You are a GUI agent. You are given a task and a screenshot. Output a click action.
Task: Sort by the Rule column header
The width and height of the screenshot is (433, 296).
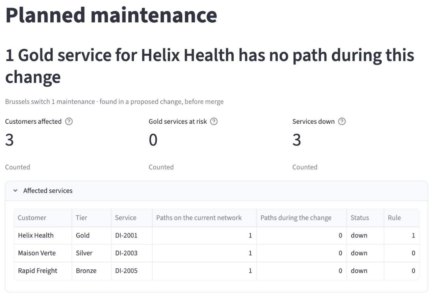coord(401,218)
